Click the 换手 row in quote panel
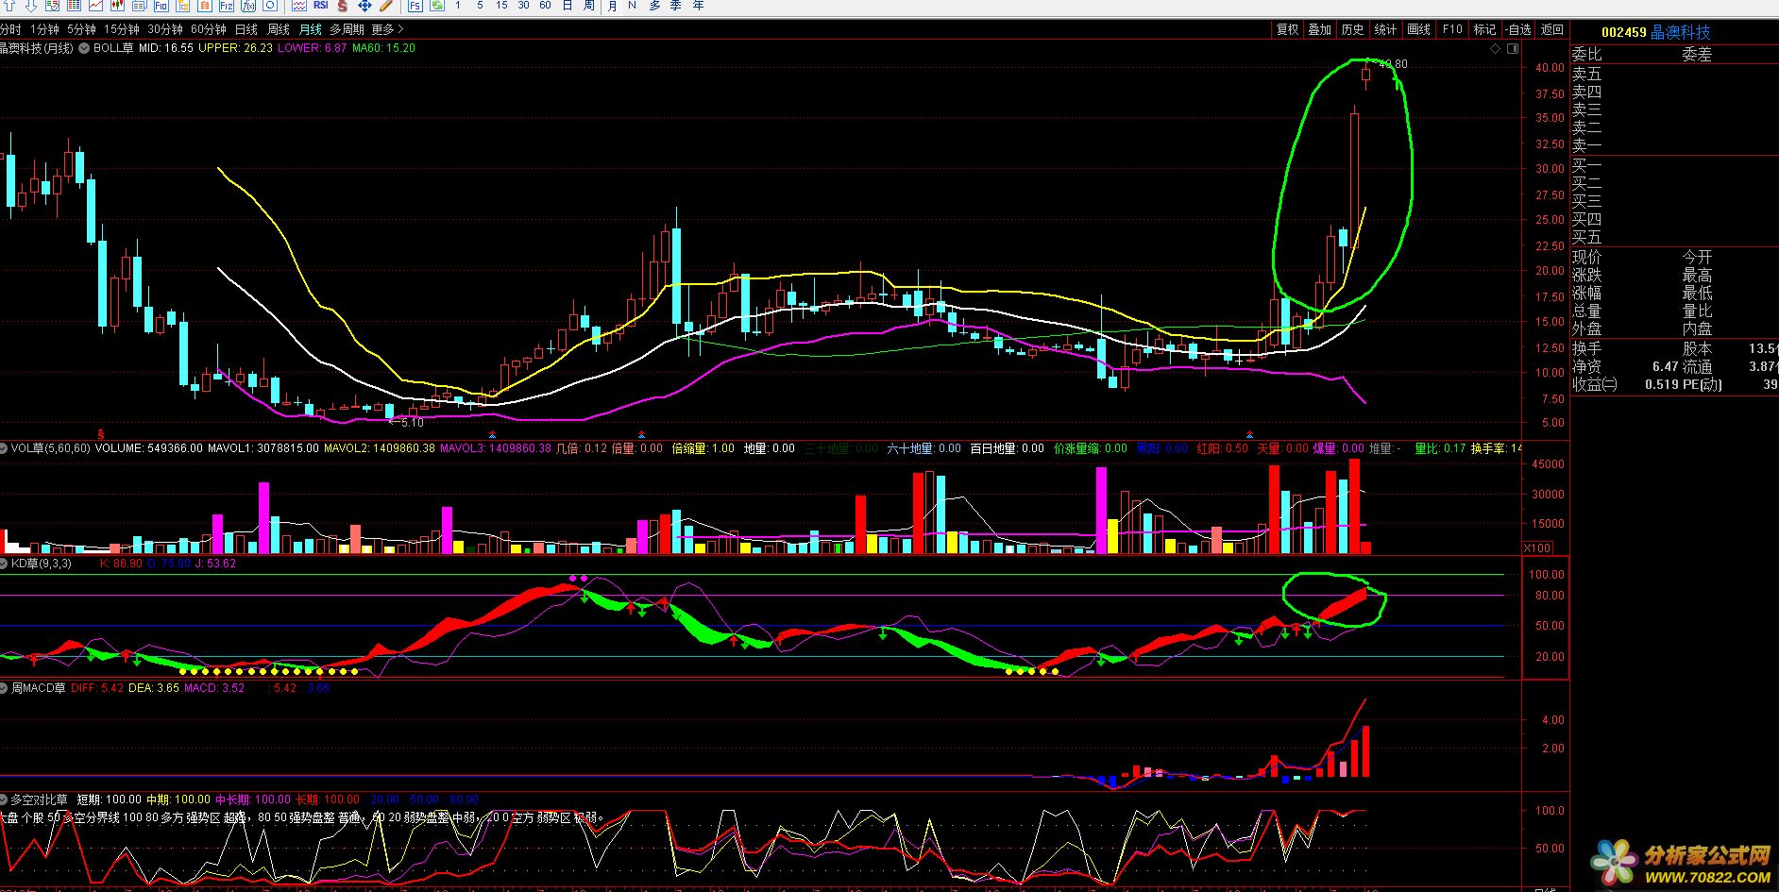Viewport: 1779px width, 892px height. tap(1675, 348)
